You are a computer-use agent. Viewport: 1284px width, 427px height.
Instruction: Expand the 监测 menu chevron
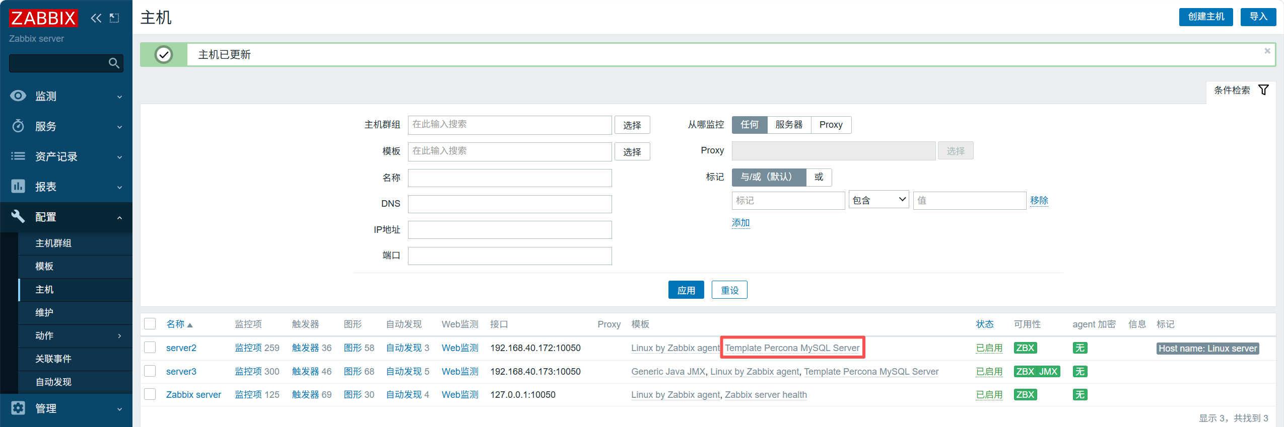(119, 97)
